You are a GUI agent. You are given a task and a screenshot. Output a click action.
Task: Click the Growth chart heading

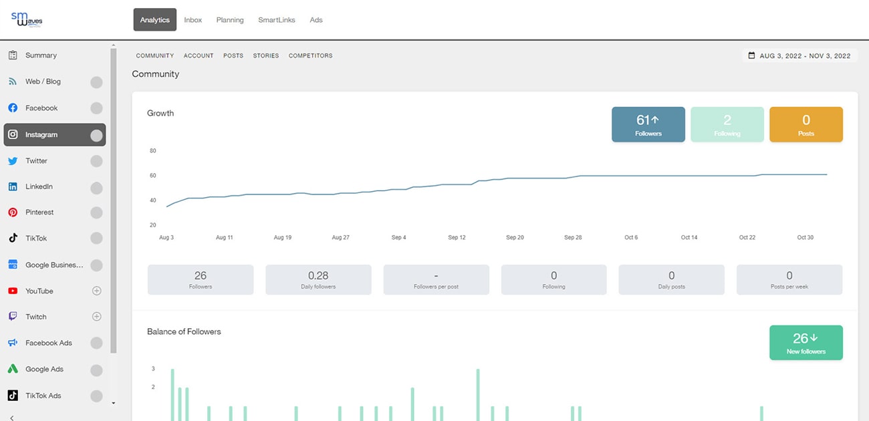[160, 114]
